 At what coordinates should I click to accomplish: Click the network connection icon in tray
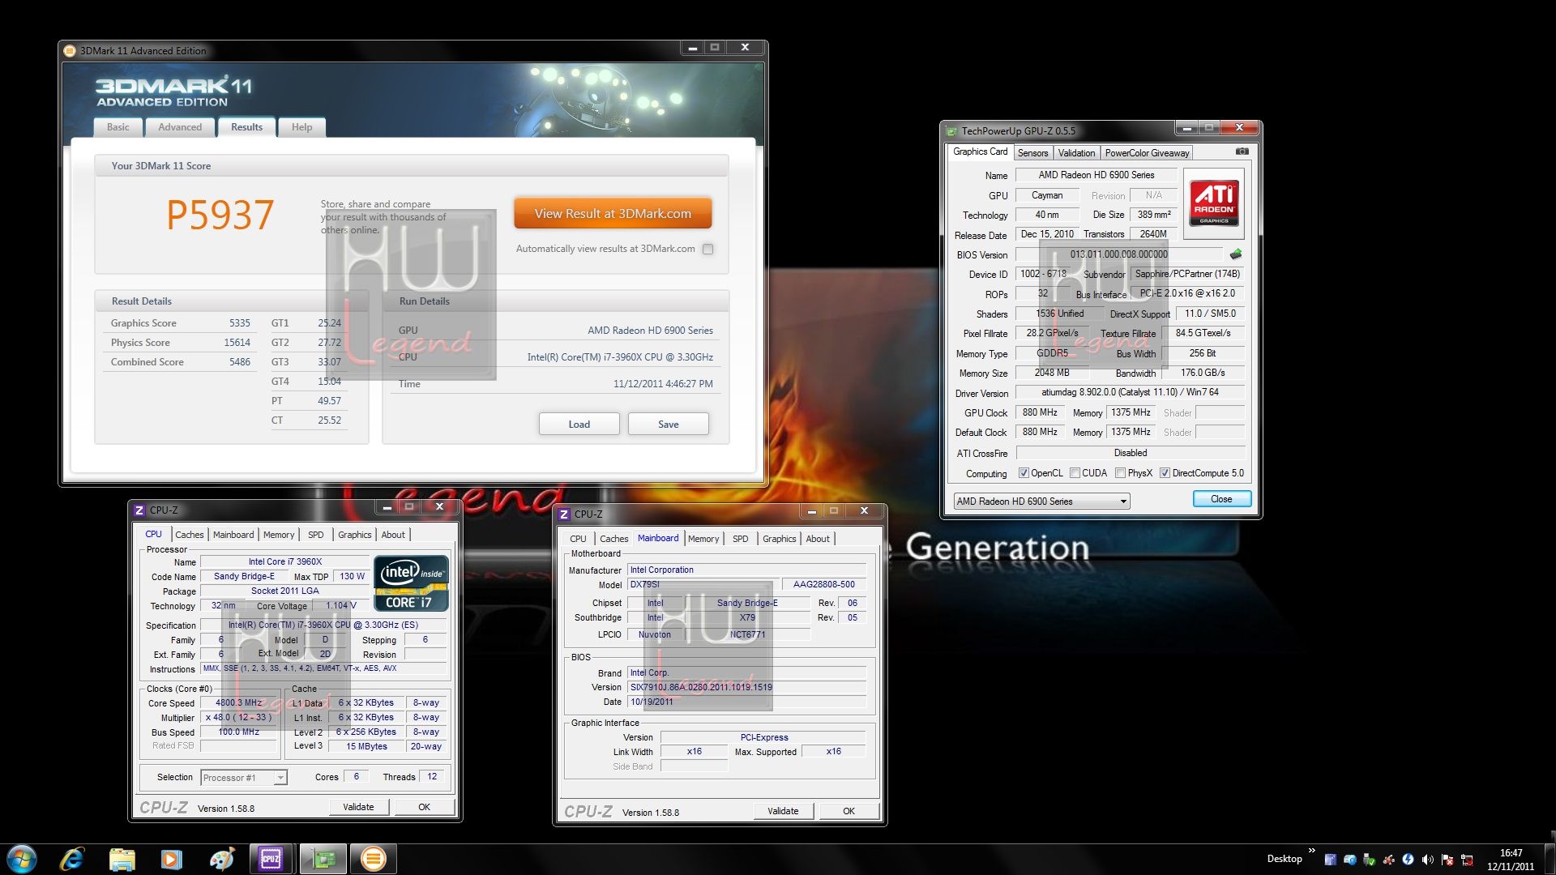click(1466, 859)
